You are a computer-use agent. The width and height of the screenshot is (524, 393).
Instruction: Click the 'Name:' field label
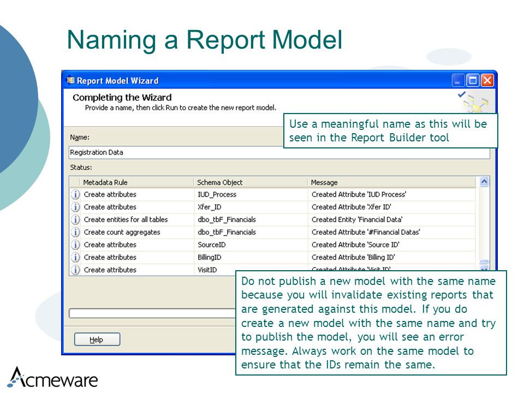pyautogui.click(x=80, y=138)
